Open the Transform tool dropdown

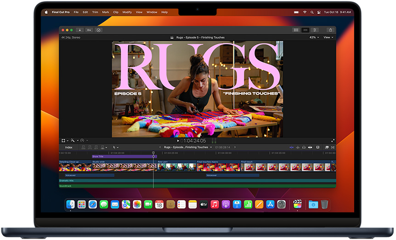click(x=65, y=140)
